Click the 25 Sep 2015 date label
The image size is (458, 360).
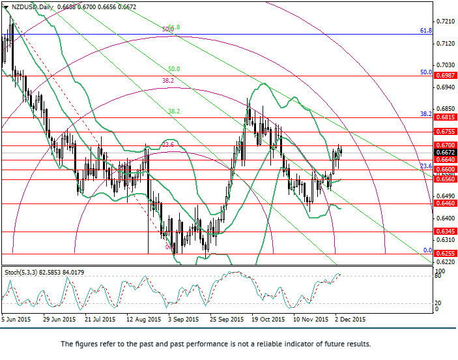[227, 320]
